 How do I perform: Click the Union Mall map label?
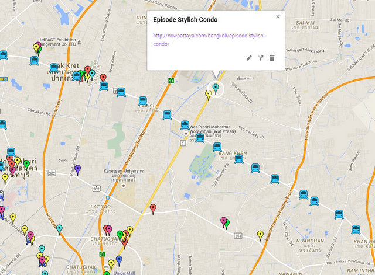pyautogui.click(x=124, y=273)
